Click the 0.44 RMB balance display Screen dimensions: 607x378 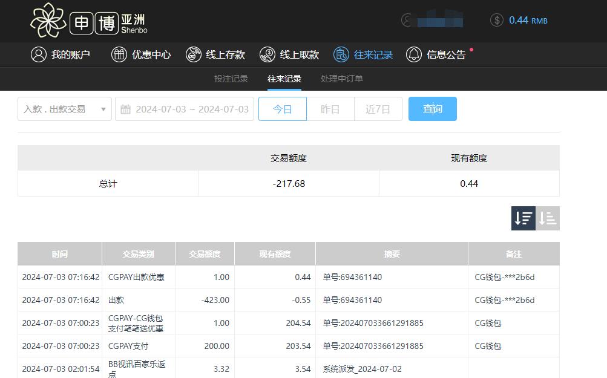click(529, 20)
